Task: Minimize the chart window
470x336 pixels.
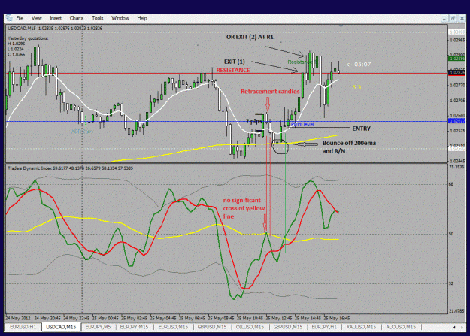Action: tap(444, 18)
